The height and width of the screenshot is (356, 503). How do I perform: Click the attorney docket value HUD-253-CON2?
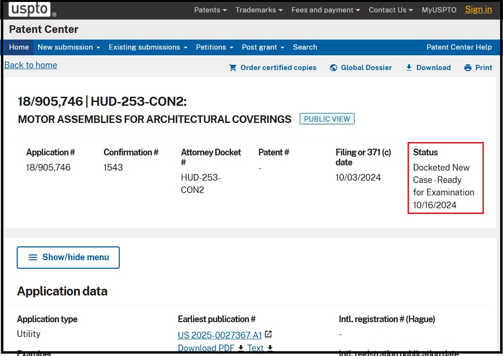(x=201, y=183)
